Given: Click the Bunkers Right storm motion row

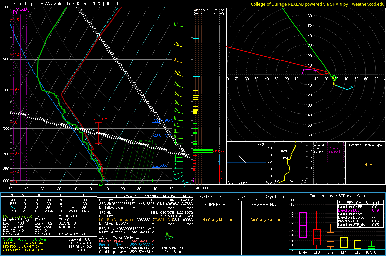Looking at the screenshot, I should pos(127,241).
